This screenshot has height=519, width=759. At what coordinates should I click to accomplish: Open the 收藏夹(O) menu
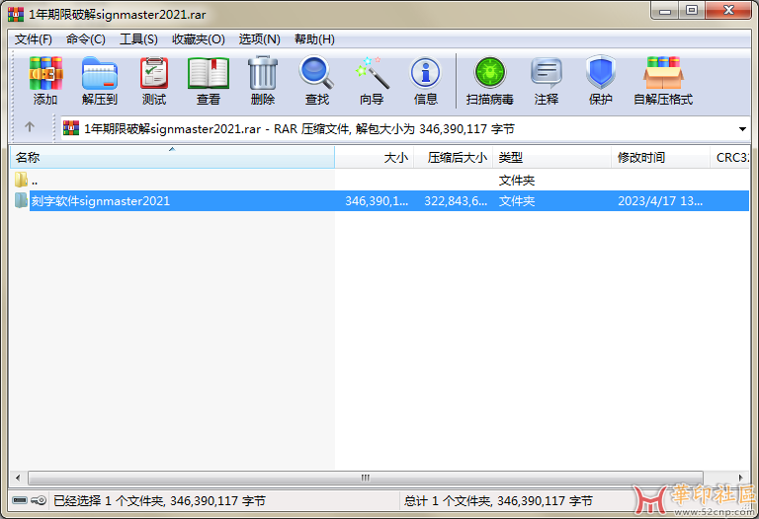pos(198,39)
